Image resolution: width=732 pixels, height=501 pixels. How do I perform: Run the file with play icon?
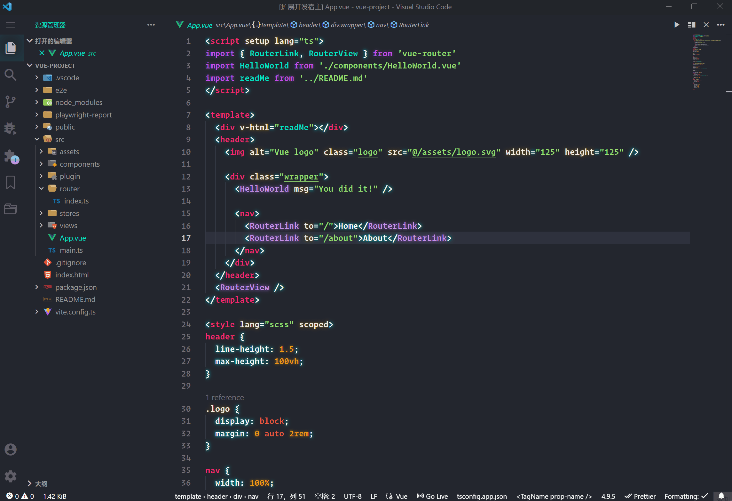pyautogui.click(x=677, y=25)
